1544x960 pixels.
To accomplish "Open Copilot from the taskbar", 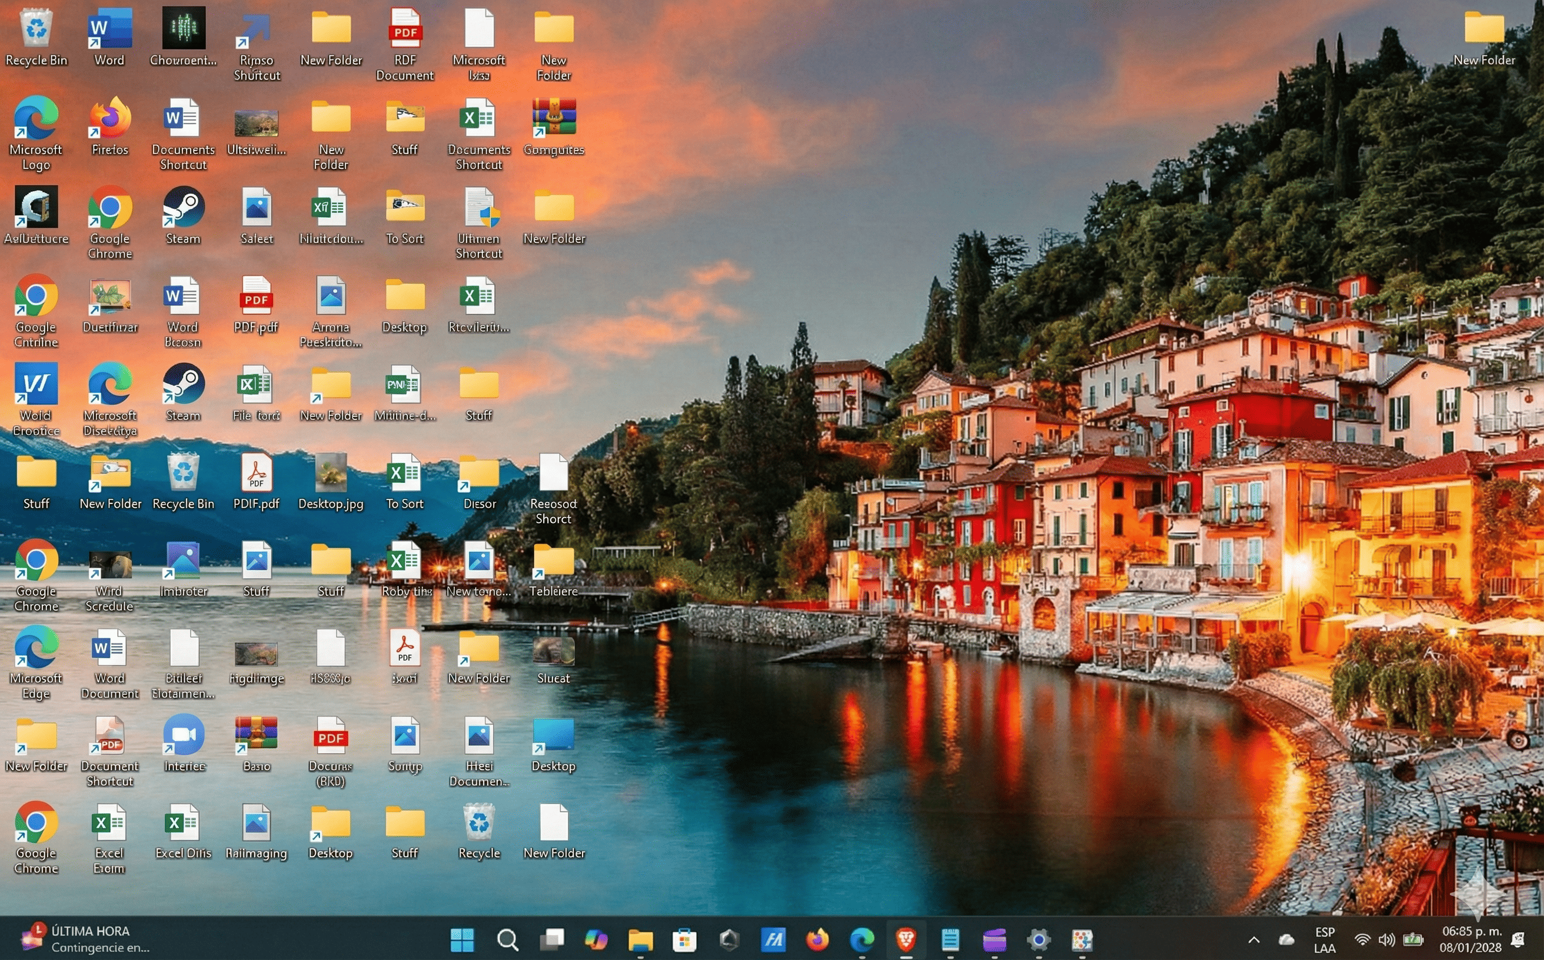I will (x=595, y=939).
